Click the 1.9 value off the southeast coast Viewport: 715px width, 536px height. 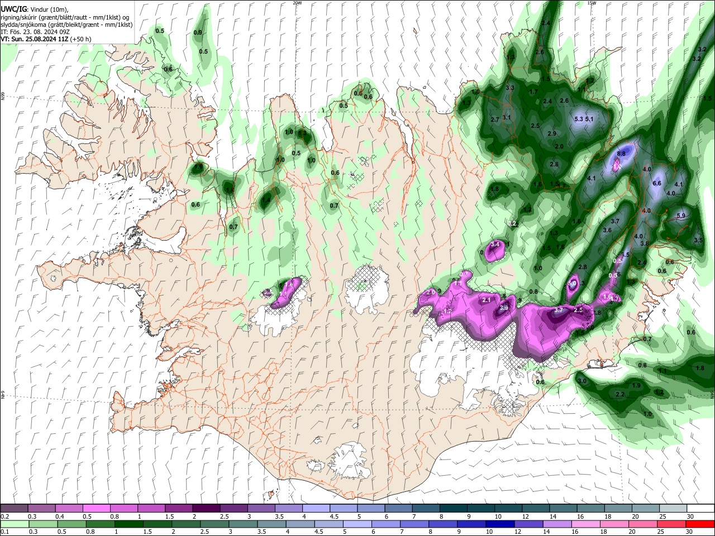(x=636, y=386)
